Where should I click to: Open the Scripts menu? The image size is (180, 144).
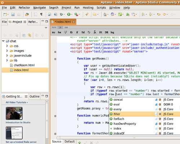coord(101,8)
